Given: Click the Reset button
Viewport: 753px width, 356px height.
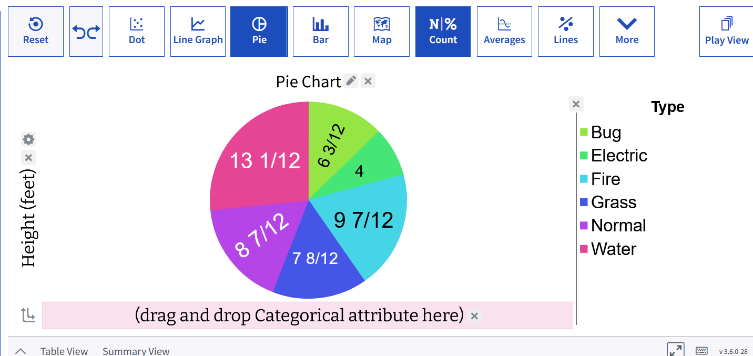Looking at the screenshot, I should coord(36,32).
